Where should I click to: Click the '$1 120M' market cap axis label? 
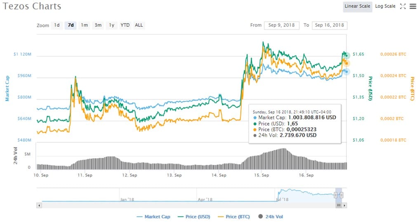point(22,54)
